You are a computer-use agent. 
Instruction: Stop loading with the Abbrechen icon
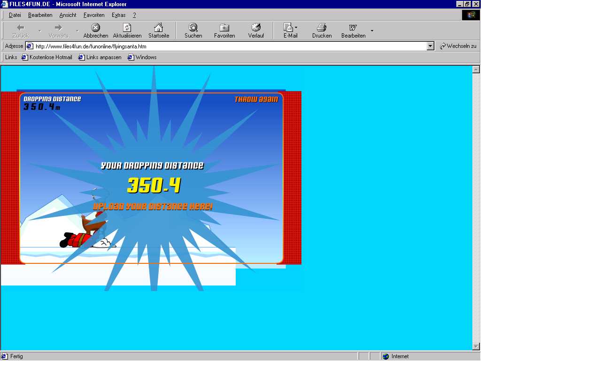click(x=95, y=28)
